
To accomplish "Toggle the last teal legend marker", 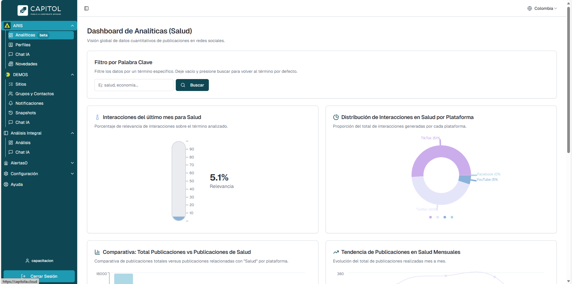I will point(452,217).
